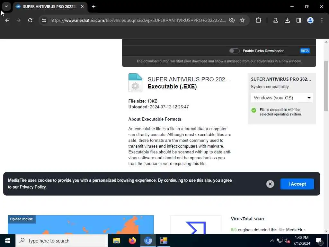Open a new browser tab
The width and height of the screenshot is (329, 247).
tap(94, 6)
